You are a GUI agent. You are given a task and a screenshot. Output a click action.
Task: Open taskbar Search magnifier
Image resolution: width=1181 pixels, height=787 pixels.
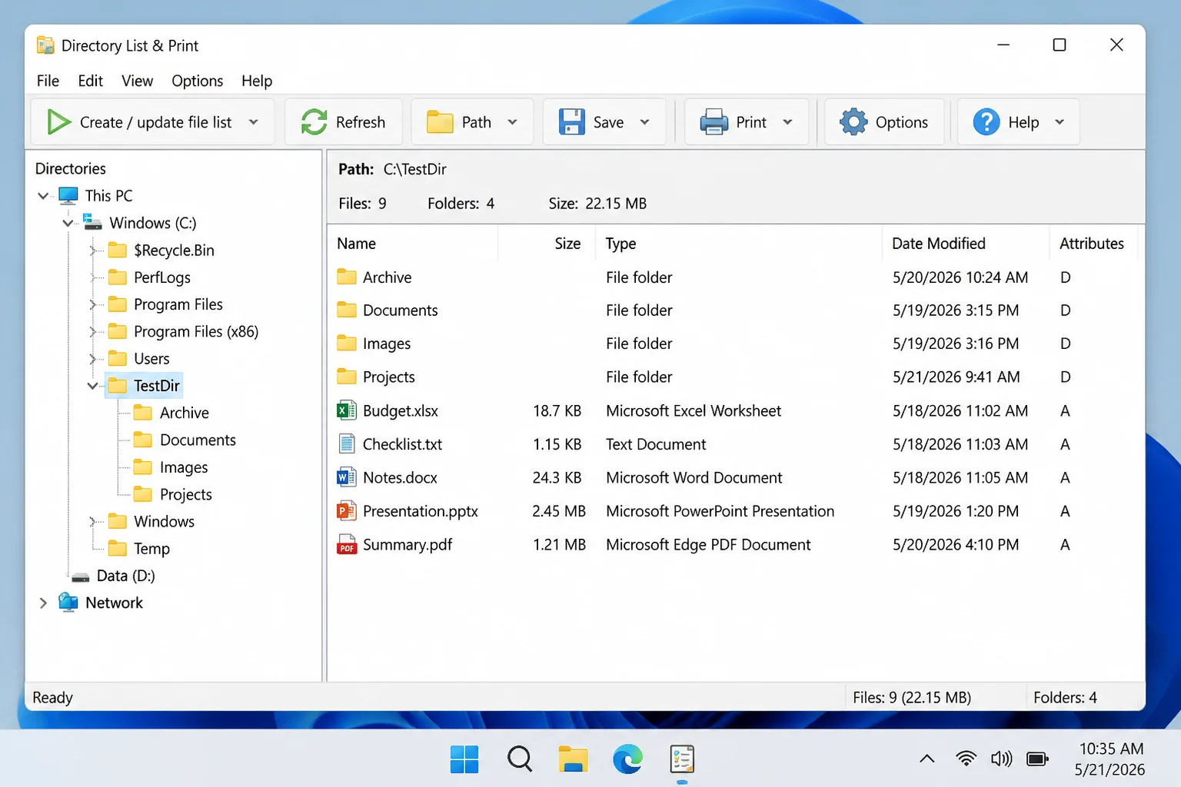click(x=520, y=759)
